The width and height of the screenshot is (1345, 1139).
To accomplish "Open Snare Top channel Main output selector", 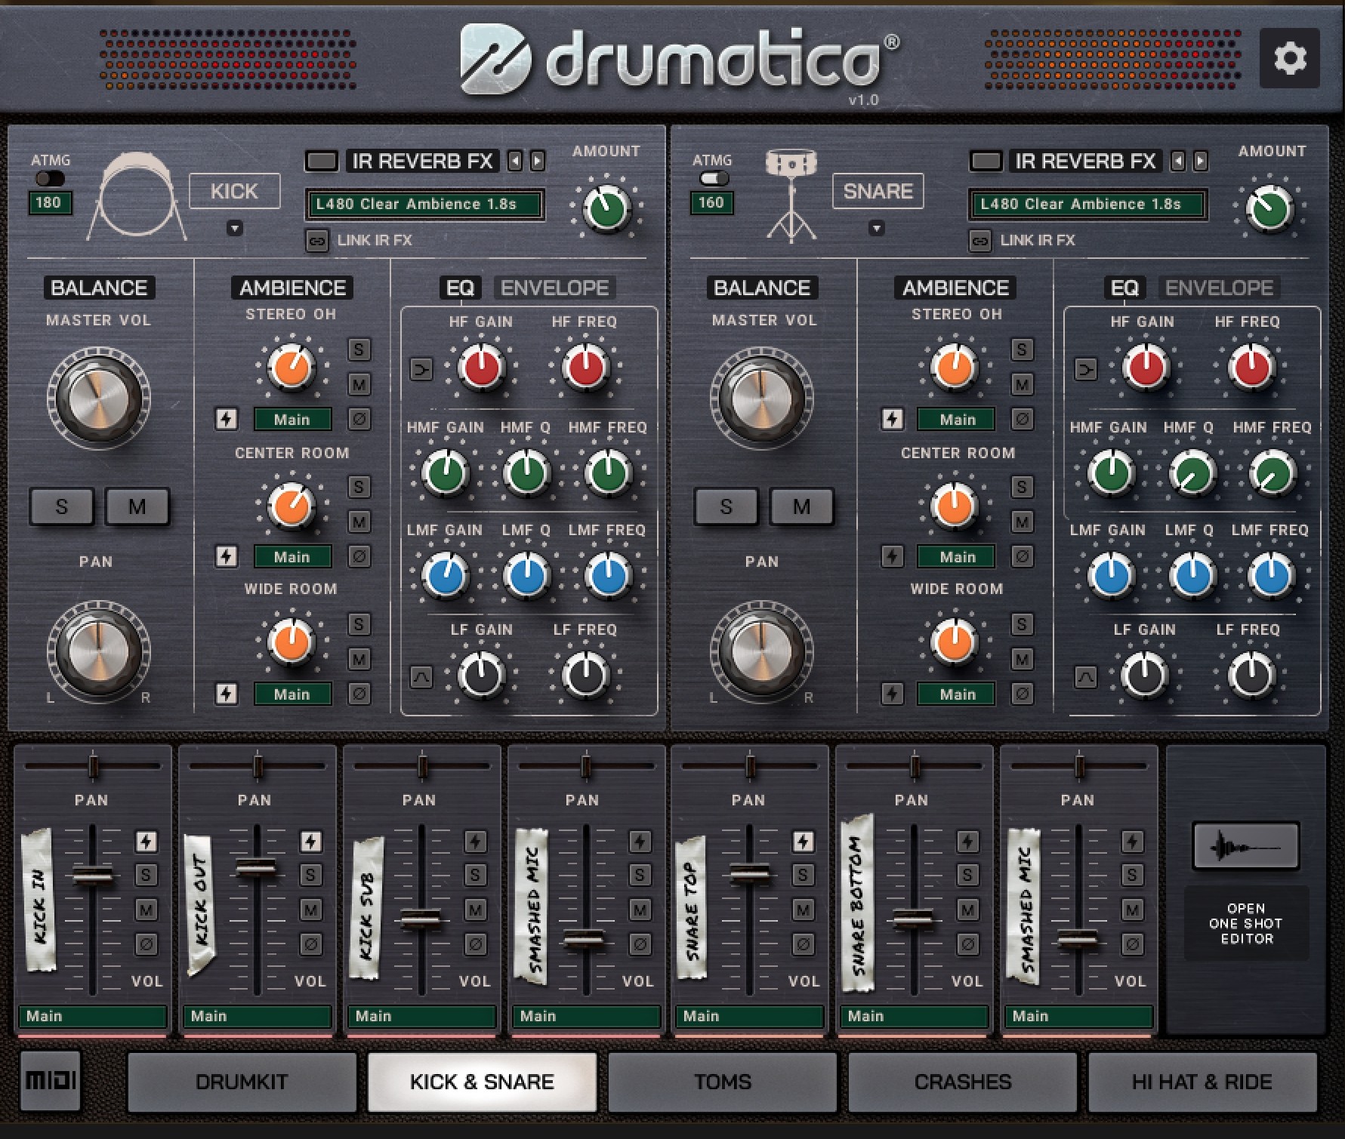I will pyautogui.click(x=749, y=1016).
